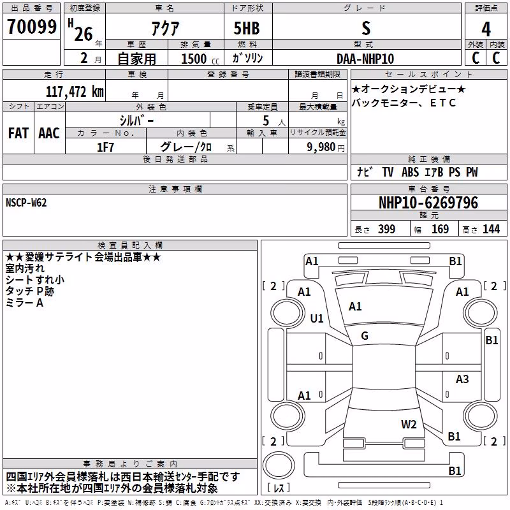Click the PW equipment entry
The width and height of the screenshot is (510, 510).
(472, 171)
